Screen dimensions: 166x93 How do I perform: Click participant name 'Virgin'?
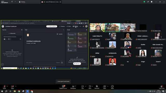(x=143, y=62)
